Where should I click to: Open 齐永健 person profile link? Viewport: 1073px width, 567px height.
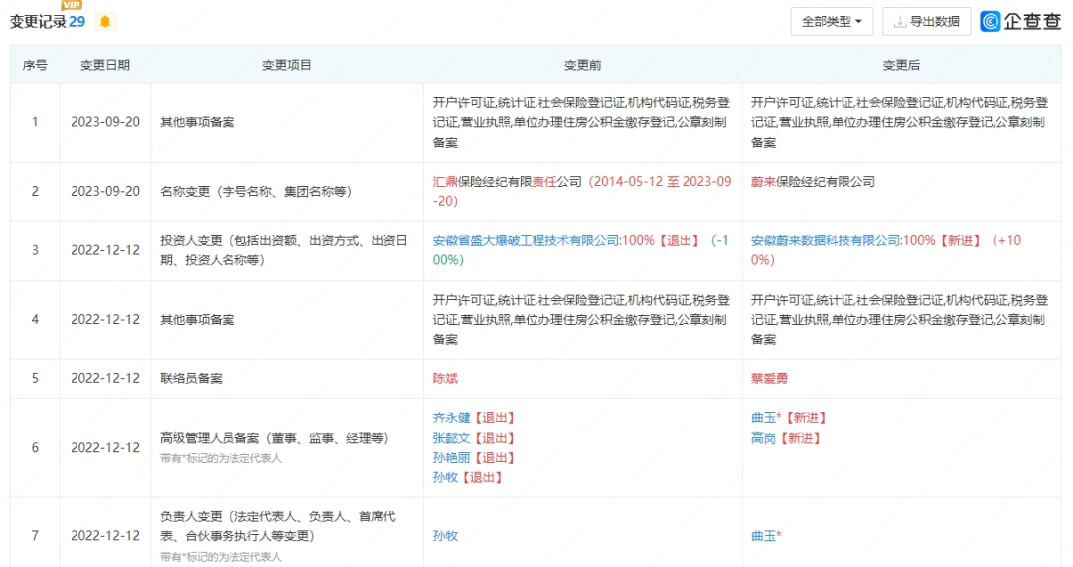[452, 418]
